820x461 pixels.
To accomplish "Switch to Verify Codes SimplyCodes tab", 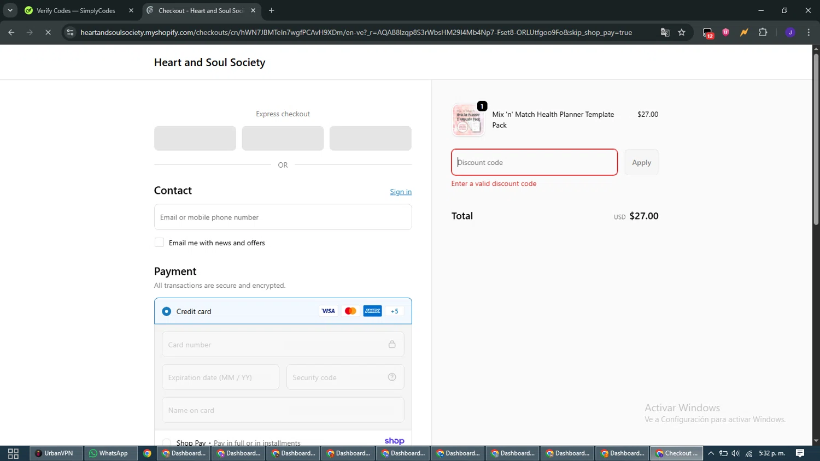I will pos(77,10).
